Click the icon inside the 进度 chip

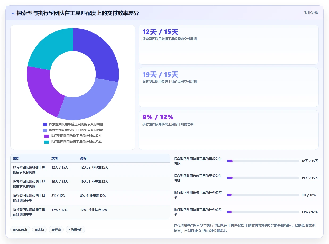[53, 230]
